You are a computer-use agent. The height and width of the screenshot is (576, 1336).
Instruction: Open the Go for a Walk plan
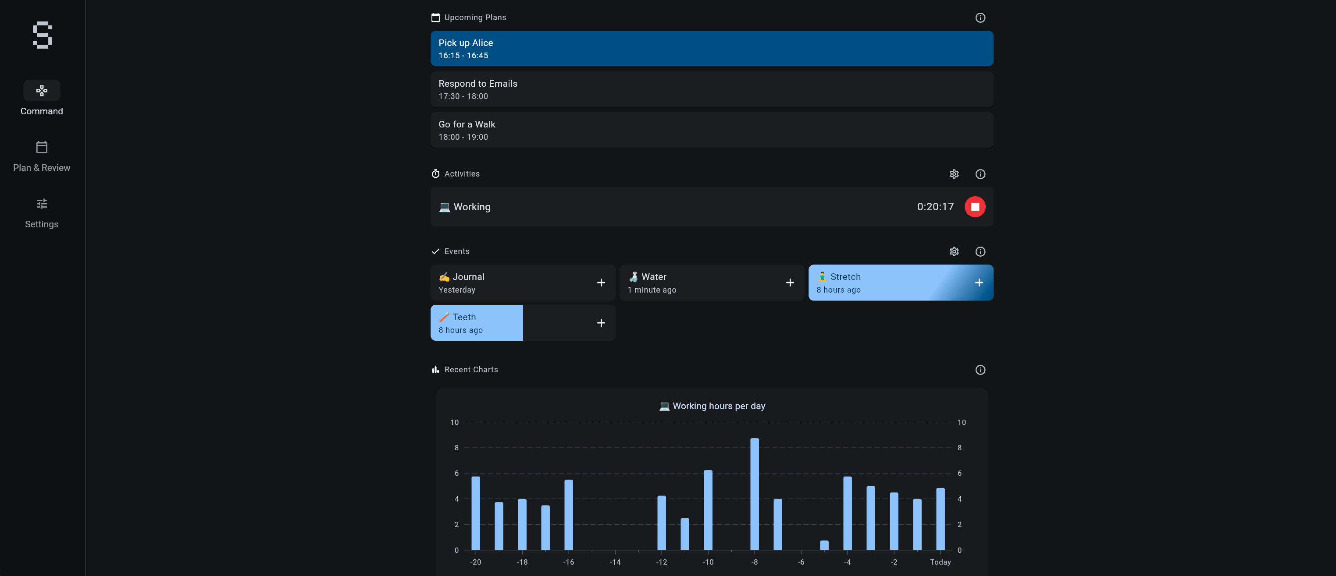click(x=712, y=130)
